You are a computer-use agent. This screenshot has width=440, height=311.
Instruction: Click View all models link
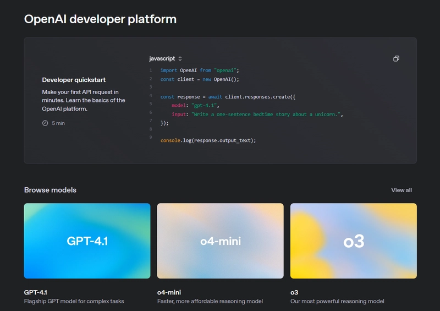click(402, 190)
